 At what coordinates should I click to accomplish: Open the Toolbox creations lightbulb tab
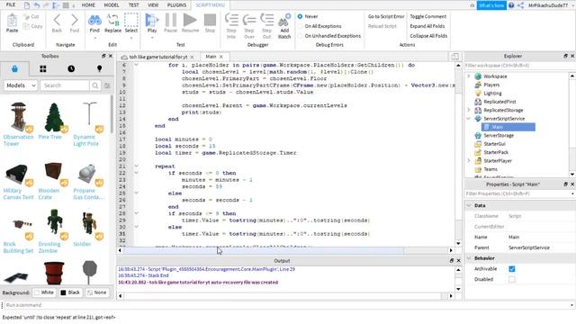coord(99,68)
